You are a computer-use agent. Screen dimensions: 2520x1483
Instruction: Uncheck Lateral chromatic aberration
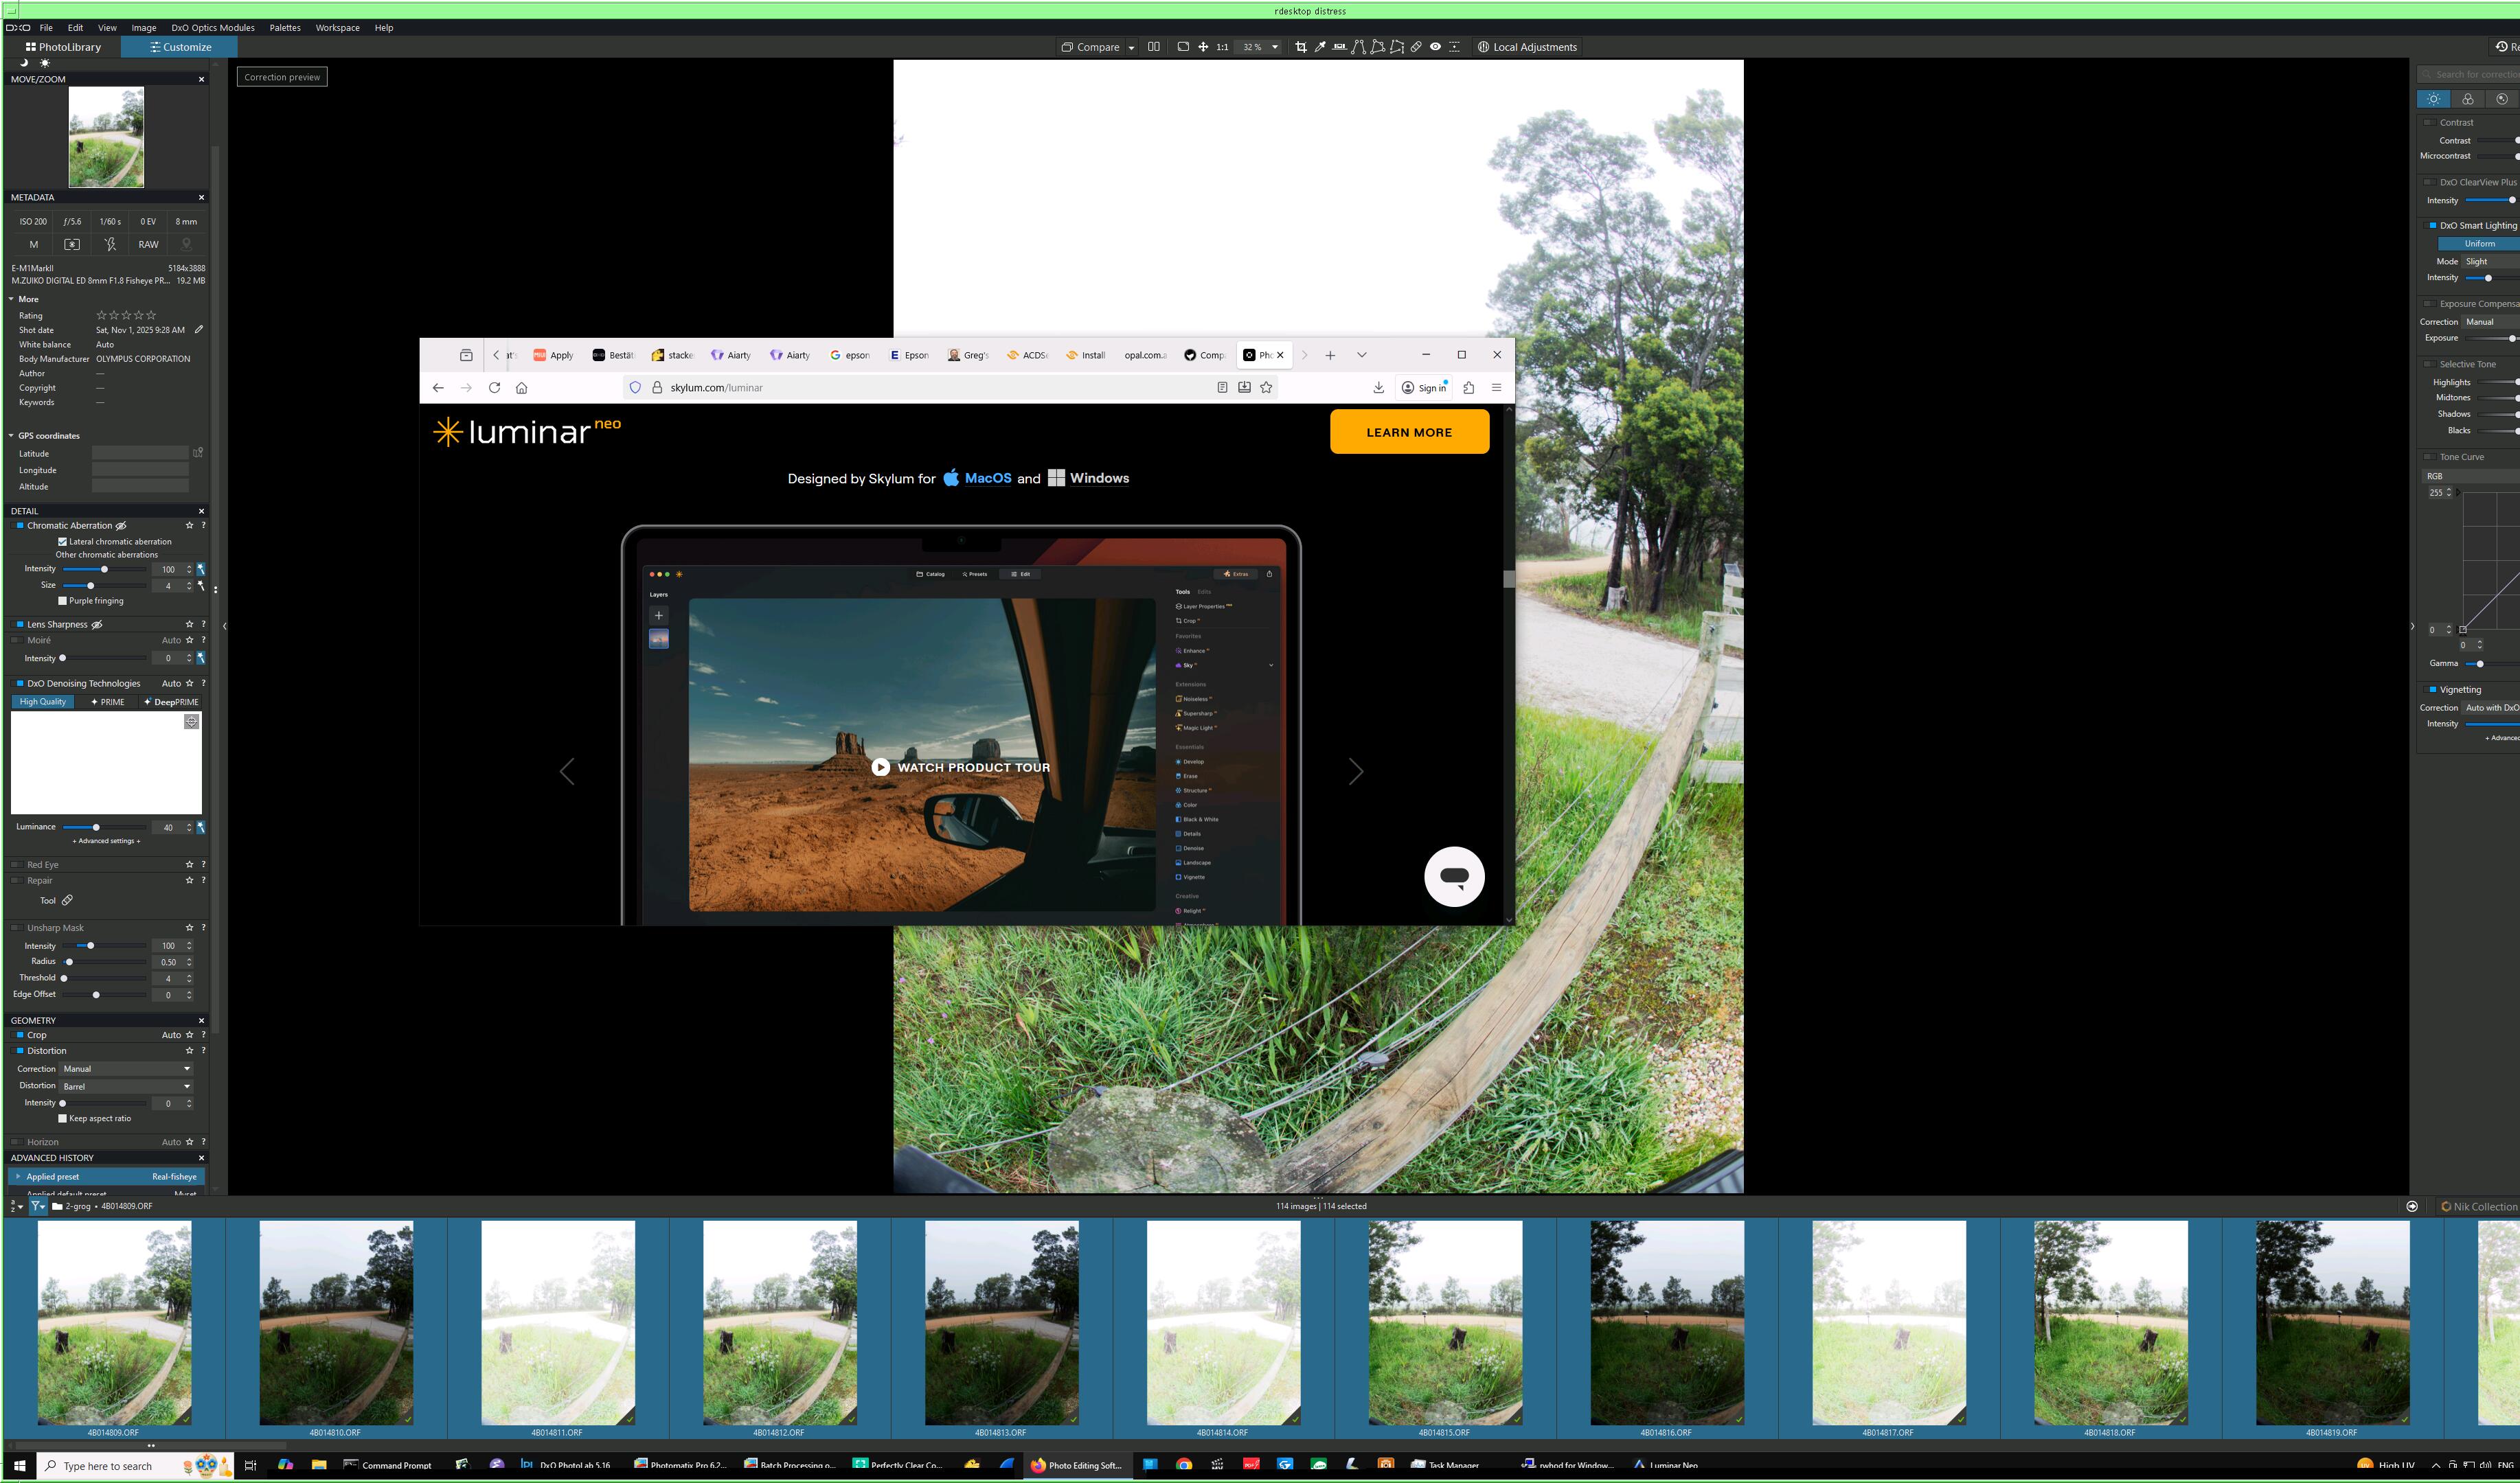click(62, 542)
